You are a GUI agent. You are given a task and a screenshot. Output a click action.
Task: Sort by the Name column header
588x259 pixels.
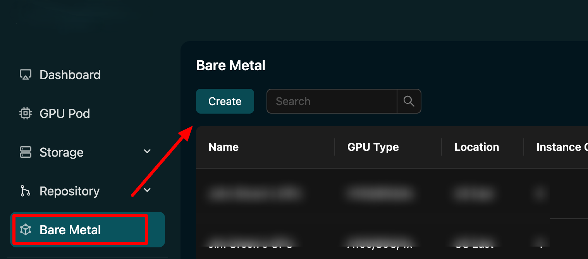tap(224, 147)
